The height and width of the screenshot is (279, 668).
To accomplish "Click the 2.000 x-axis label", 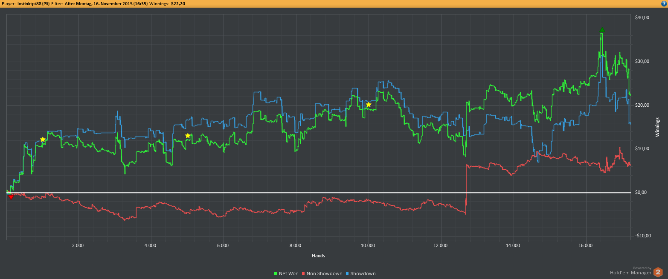I will 78,246.
